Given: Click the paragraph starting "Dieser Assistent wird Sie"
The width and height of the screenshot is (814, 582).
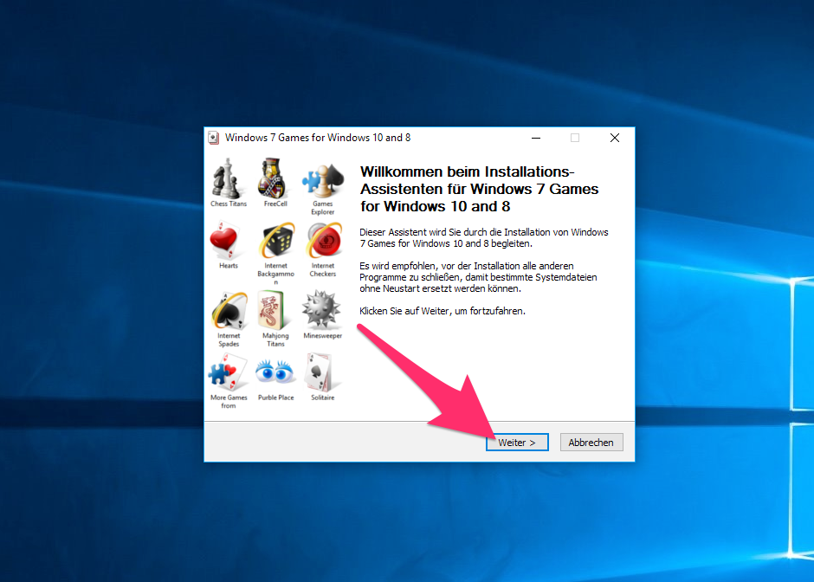Looking at the screenshot, I should click(x=484, y=238).
